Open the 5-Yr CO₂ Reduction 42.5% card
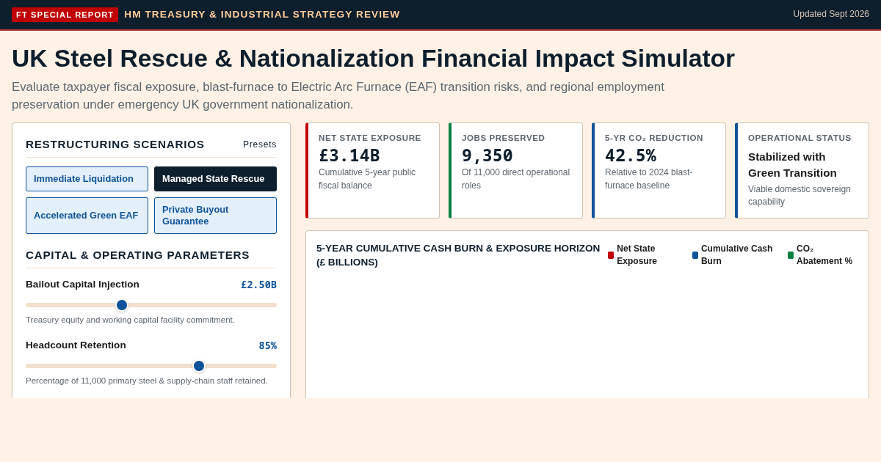Viewport: 881px width, 462px height. [x=659, y=170]
